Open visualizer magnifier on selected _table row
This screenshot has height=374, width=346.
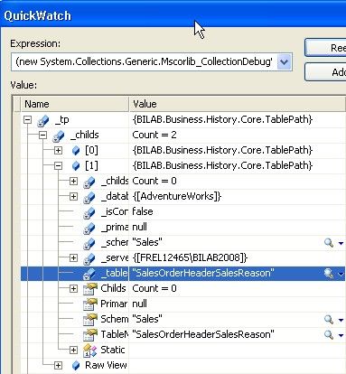click(329, 274)
